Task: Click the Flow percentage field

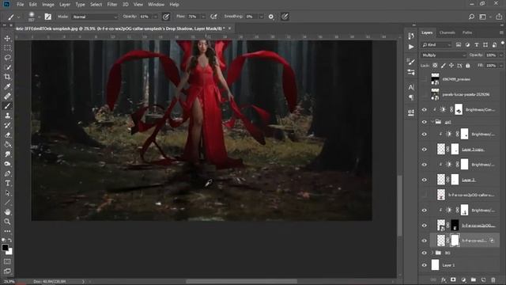Action: (x=193, y=17)
